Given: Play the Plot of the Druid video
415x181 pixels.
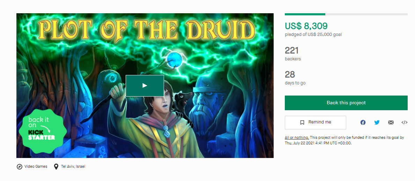Looking at the screenshot, I should pos(145,85).
